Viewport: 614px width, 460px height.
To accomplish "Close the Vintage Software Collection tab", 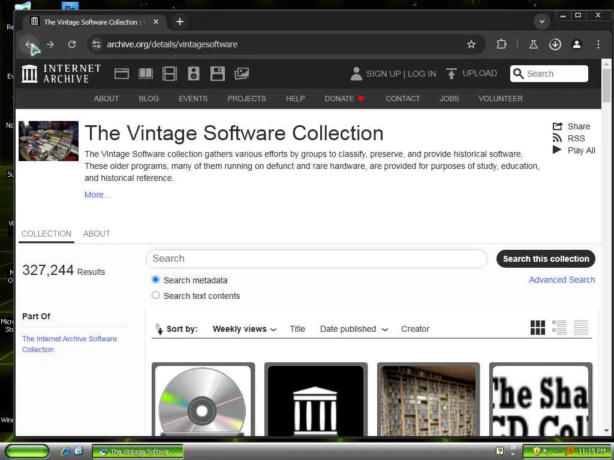I will pos(156,22).
